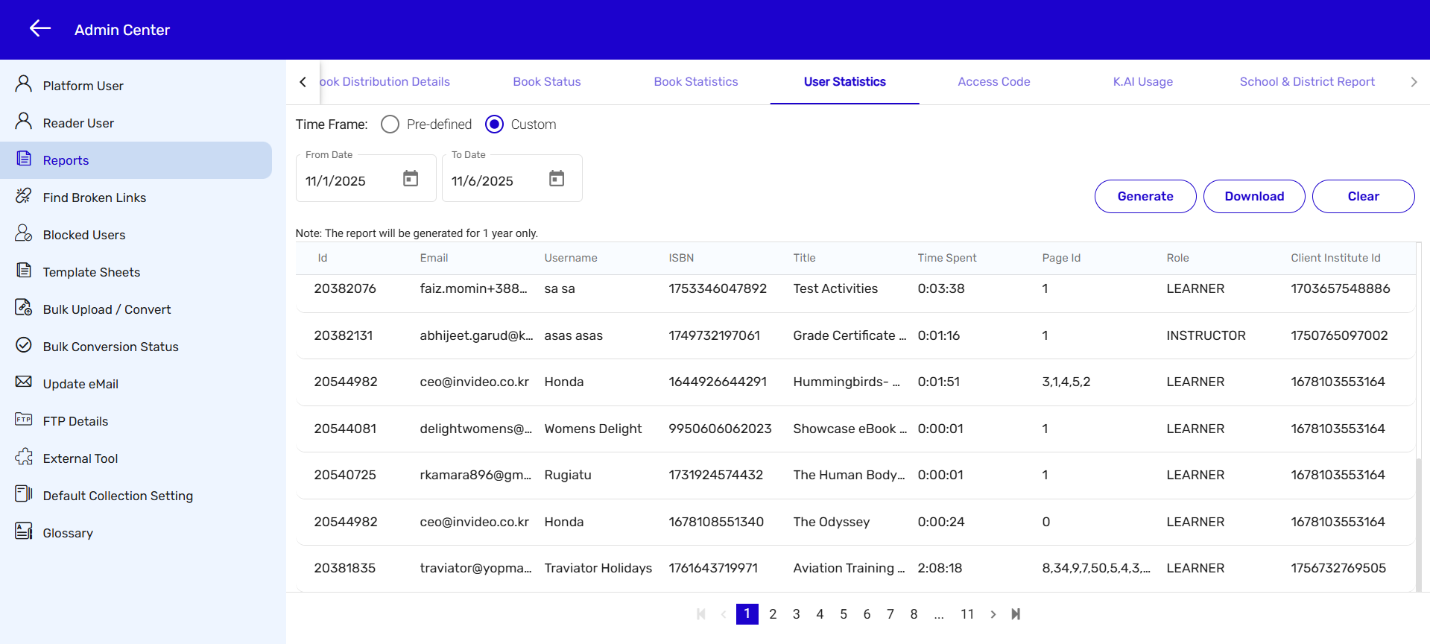Screen dimensions: 1430x644
Task: Click the Blocked Users sidebar icon
Action: (24, 233)
